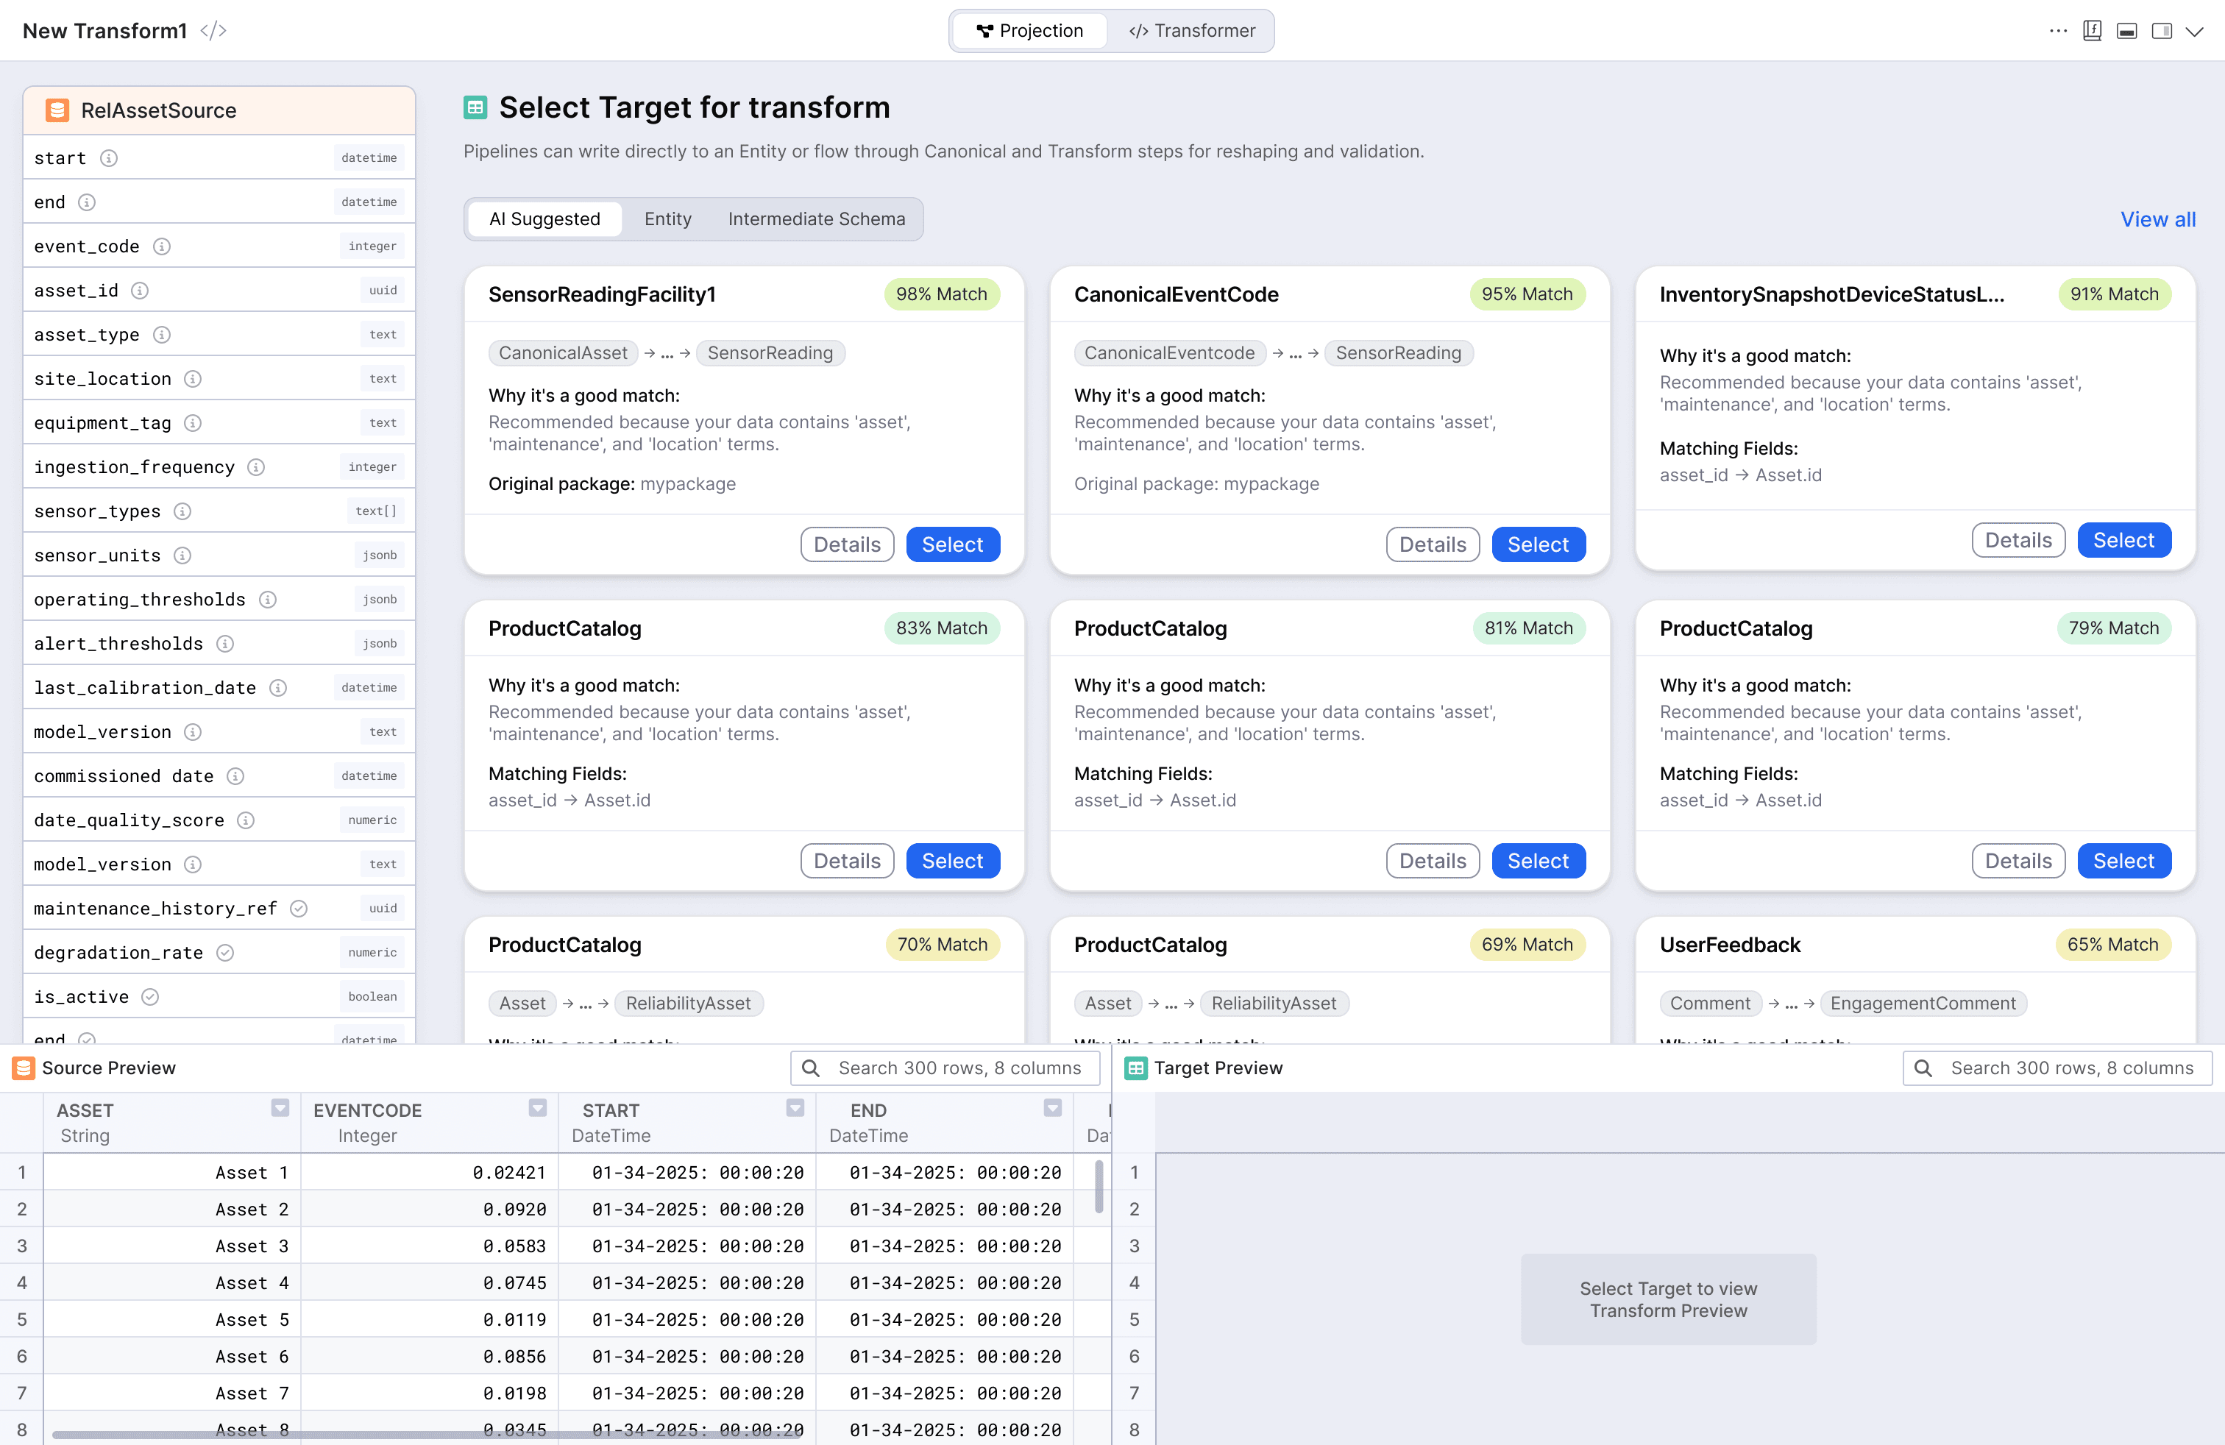Click the info icon next to last_calibration_date
Screen dimensions: 2225x1445
pyautogui.click(x=277, y=688)
